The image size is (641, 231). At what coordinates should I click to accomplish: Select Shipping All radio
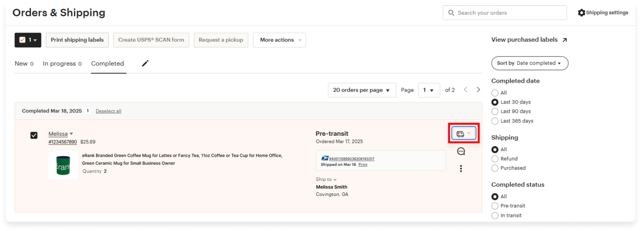[x=495, y=149]
